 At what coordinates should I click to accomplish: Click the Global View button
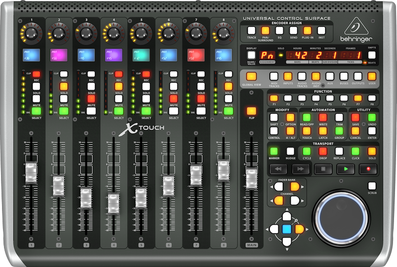pyautogui.click(x=251, y=76)
